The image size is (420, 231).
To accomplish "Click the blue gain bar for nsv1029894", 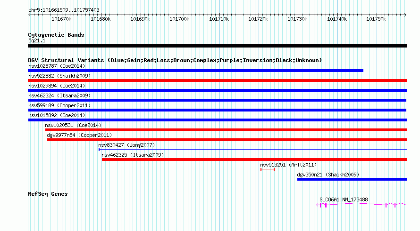I will pyautogui.click(x=217, y=90).
